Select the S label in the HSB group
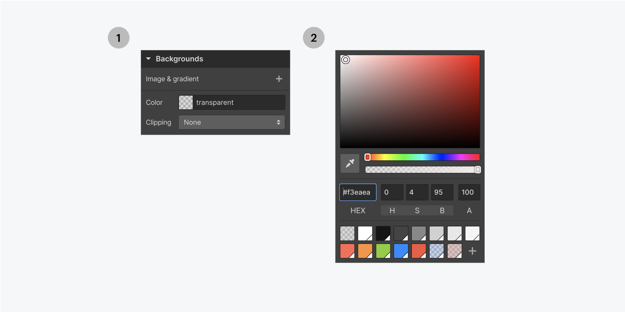 click(x=417, y=211)
